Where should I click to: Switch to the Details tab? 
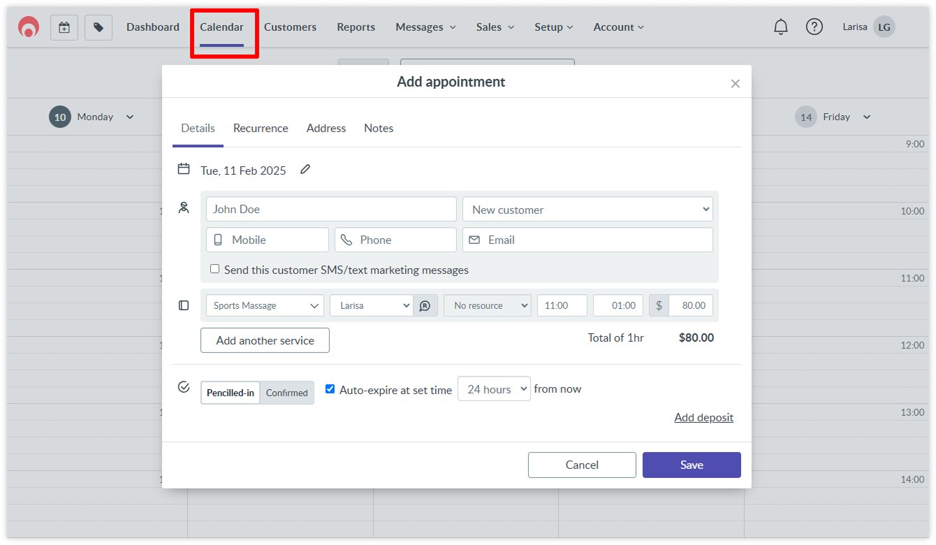pyautogui.click(x=198, y=129)
